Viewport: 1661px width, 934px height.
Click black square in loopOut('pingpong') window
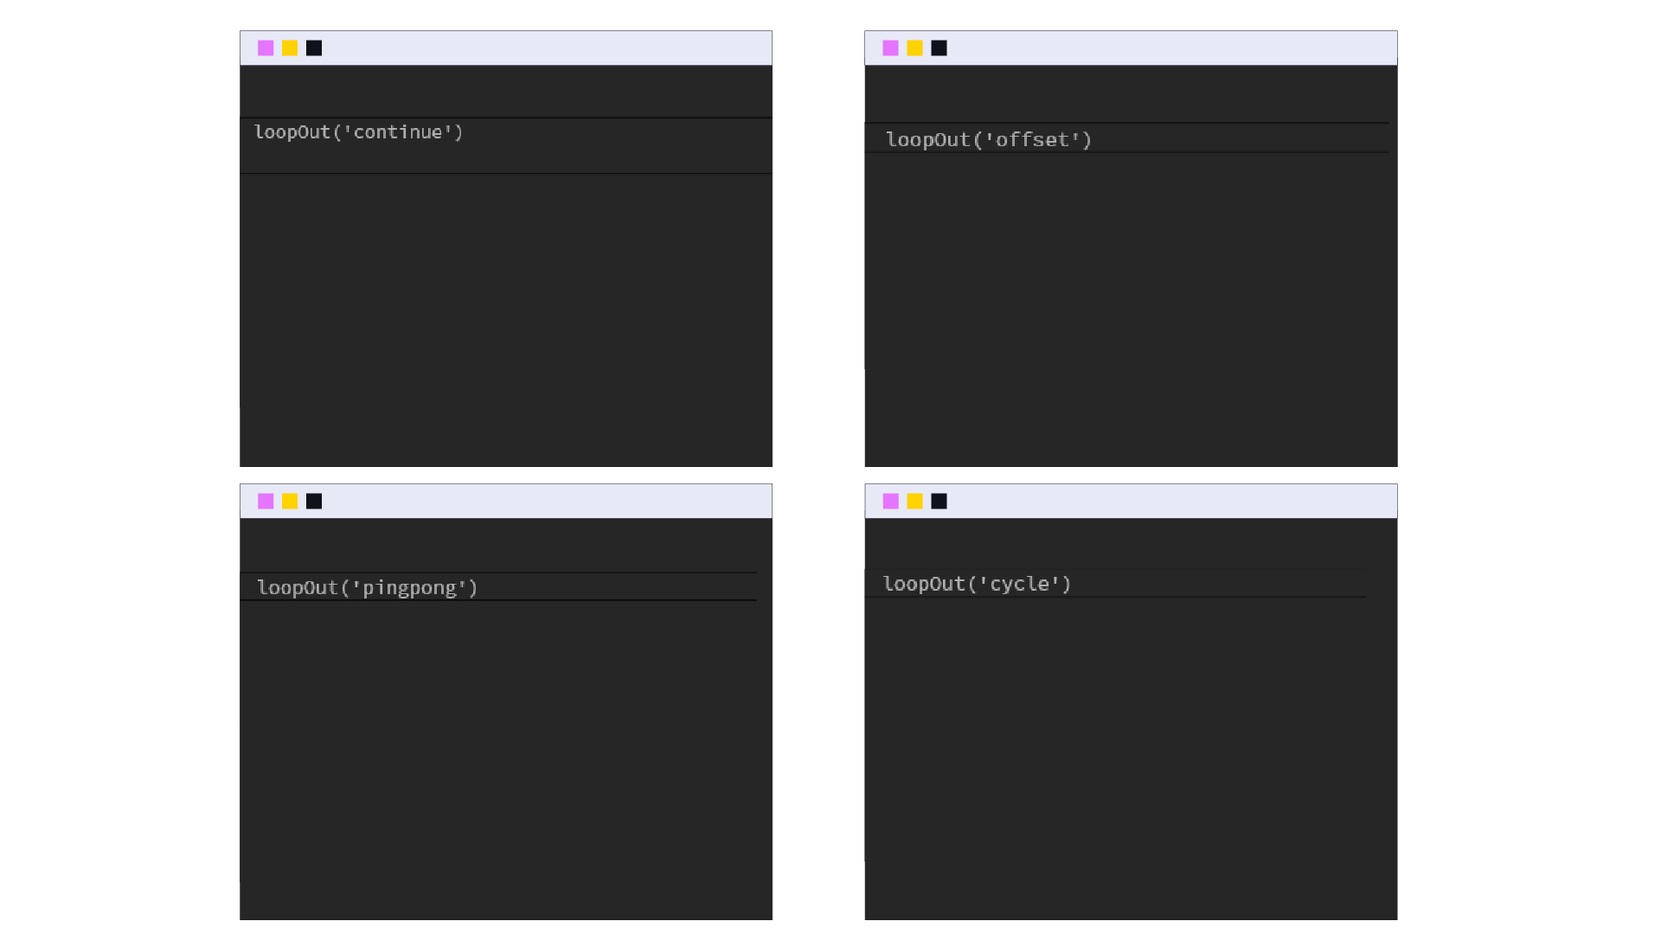(314, 502)
